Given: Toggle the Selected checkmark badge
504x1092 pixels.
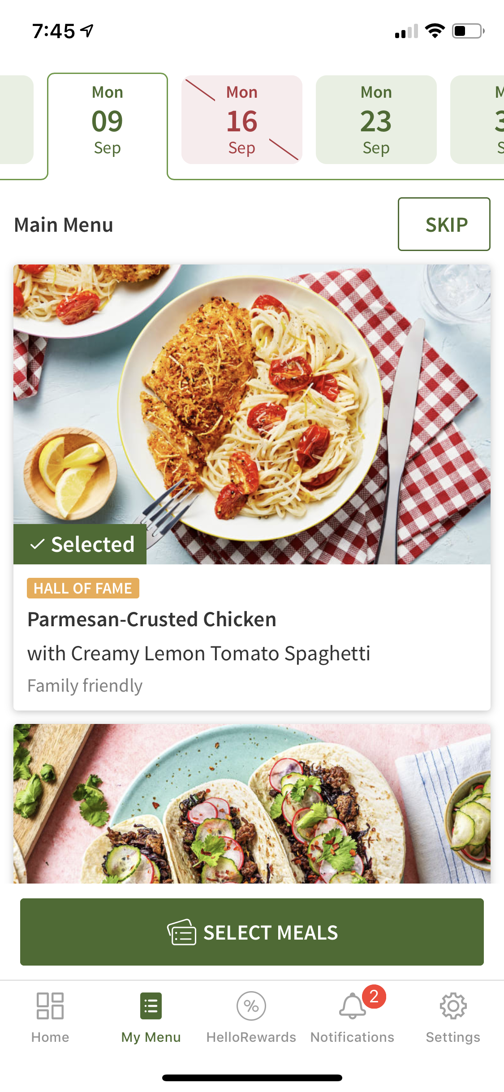Looking at the screenshot, I should (x=80, y=544).
